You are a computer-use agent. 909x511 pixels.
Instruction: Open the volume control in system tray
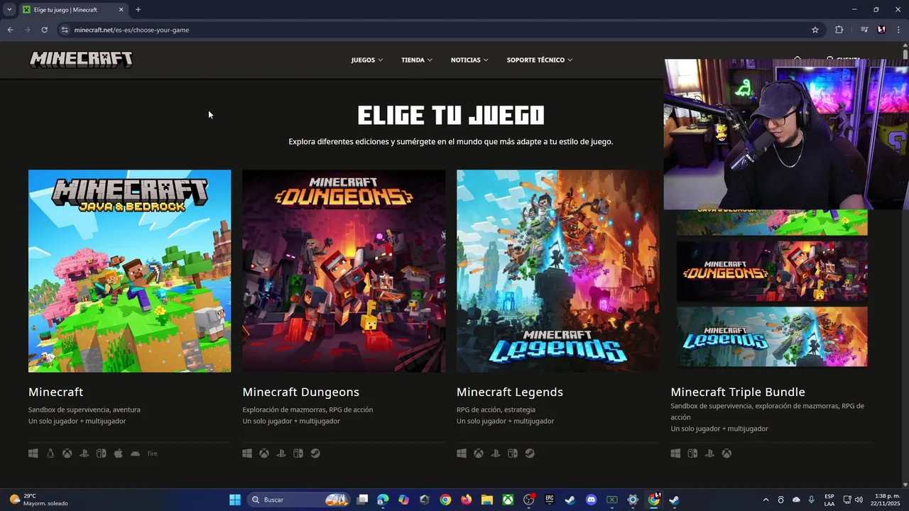click(859, 500)
